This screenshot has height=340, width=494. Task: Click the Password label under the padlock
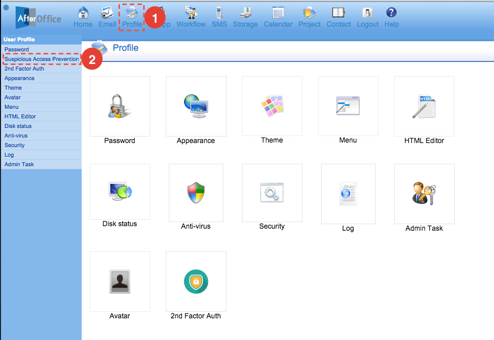(120, 141)
